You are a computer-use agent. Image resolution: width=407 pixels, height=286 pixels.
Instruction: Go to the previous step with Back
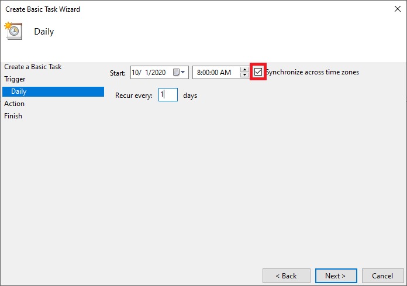(286, 275)
